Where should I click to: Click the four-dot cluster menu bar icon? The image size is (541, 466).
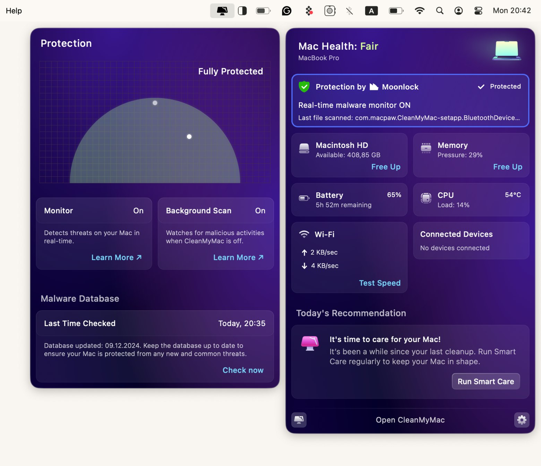pos(309,11)
